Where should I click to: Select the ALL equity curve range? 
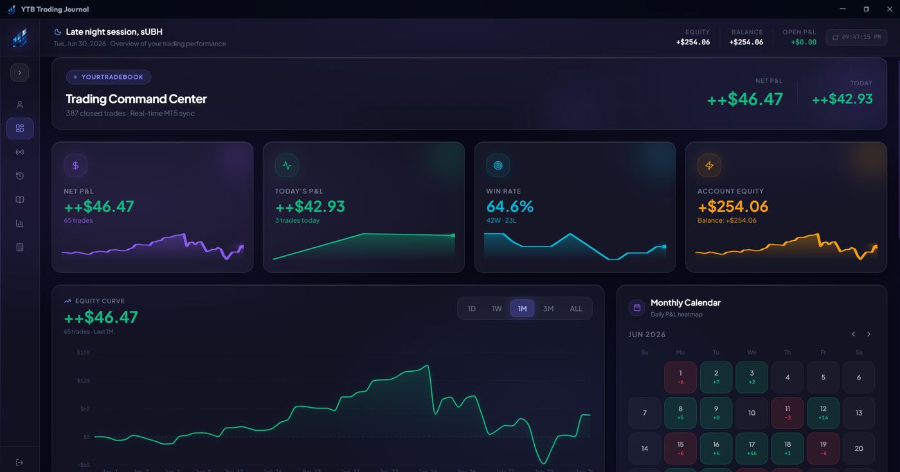tap(576, 308)
